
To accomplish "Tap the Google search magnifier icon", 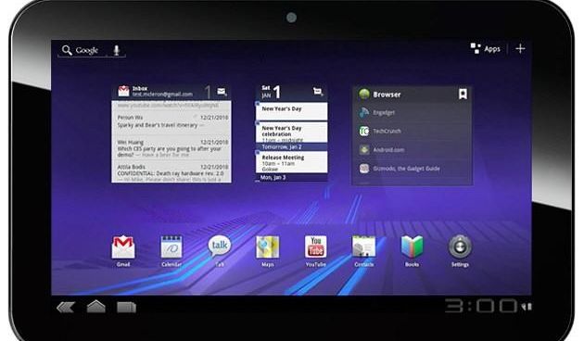I will 67,50.
